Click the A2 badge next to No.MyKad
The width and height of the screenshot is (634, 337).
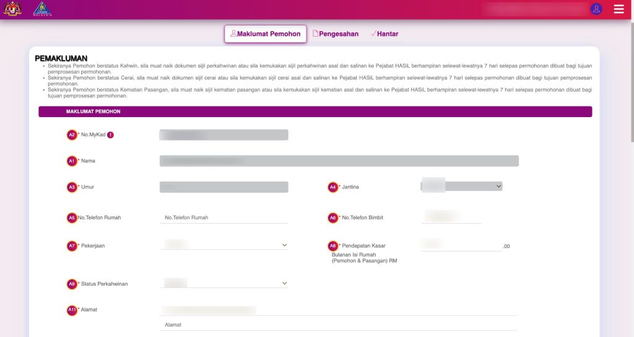(x=72, y=134)
